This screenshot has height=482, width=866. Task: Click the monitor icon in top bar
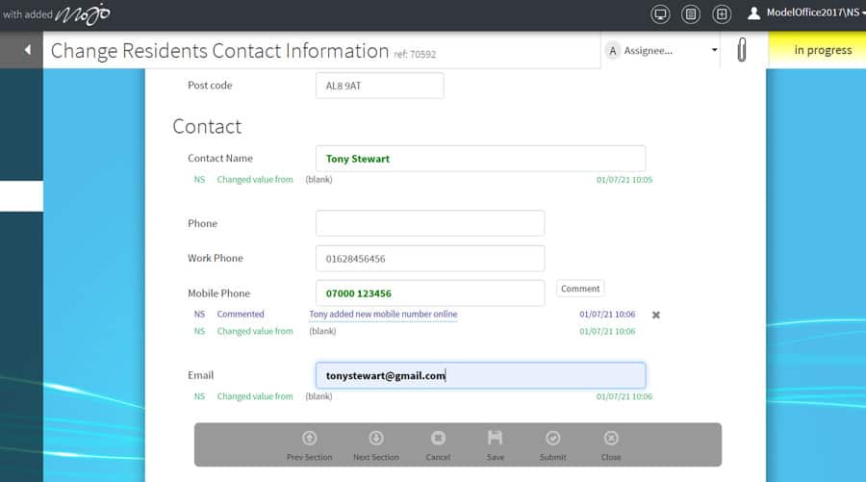[x=660, y=14]
